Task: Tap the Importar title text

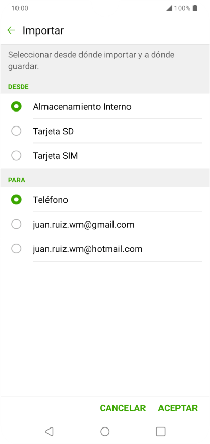Action: point(43,30)
